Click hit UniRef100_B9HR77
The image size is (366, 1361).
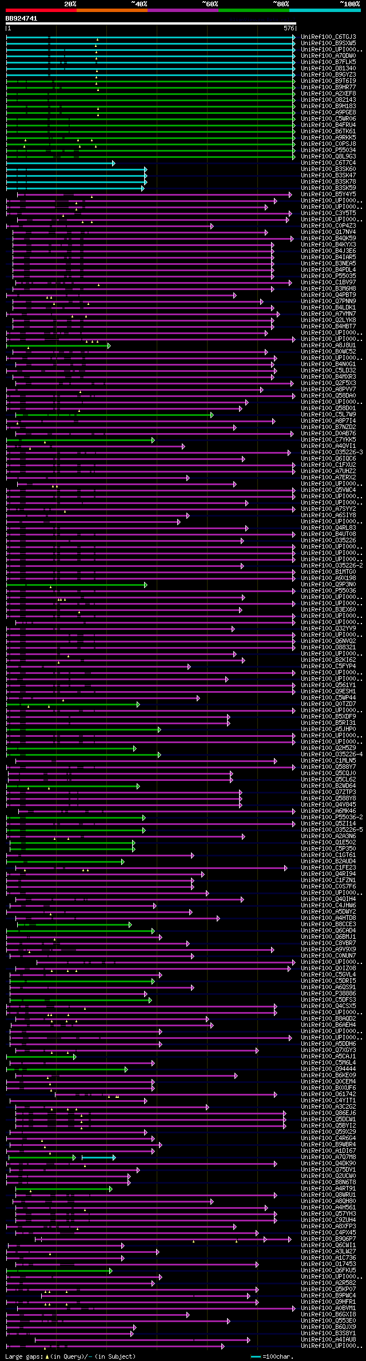(x=328, y=88)
